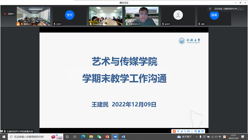Open Word from the taskbar
Image resolution: width=248 pixels, height=140 pixels.
point(123,137)
